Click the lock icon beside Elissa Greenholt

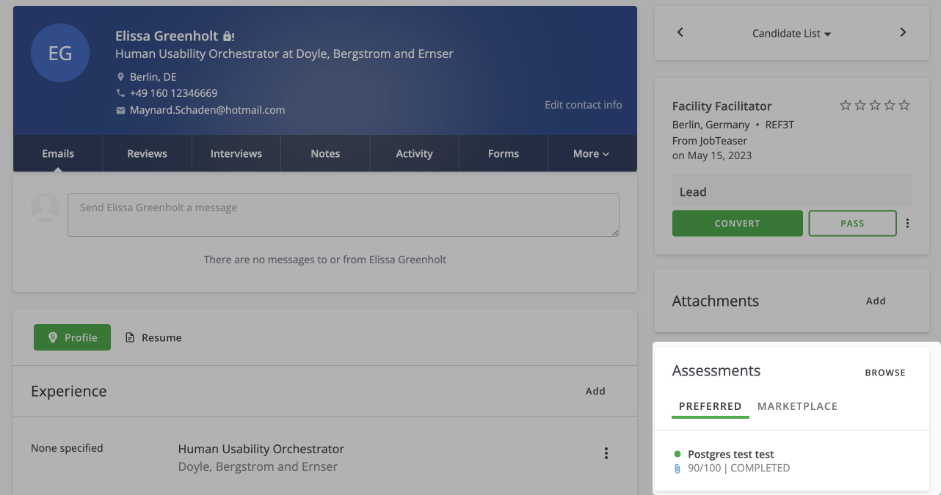228,36
